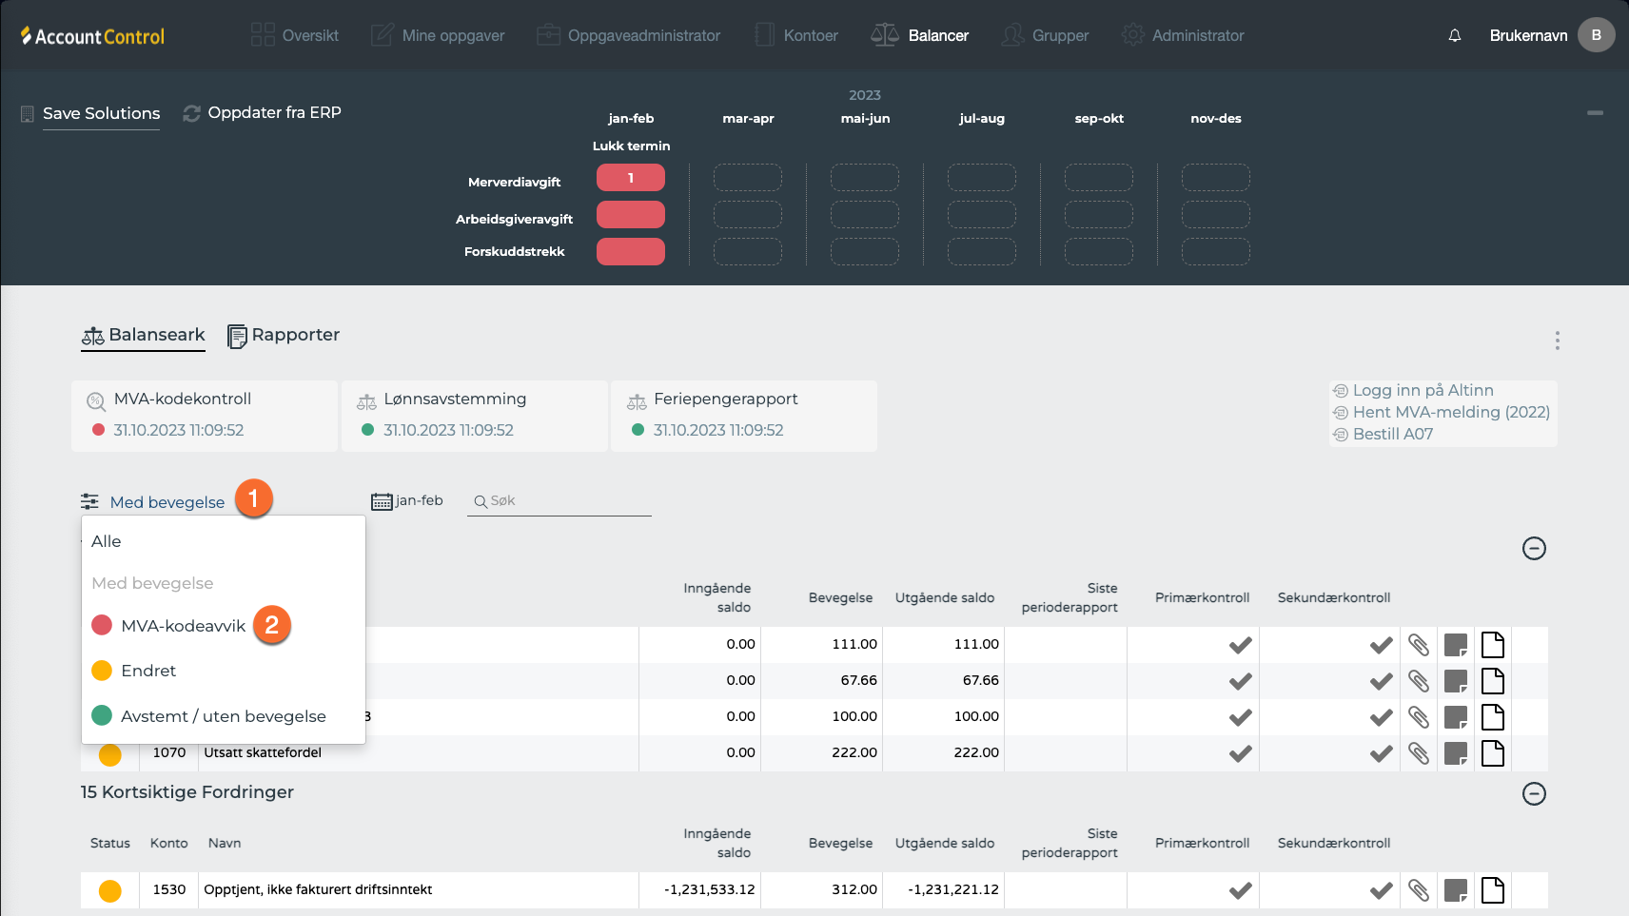This screenshot has height=916, width=1629.
Task: Click the Oppdater fra ERP refresh icon
Action: 191,113
